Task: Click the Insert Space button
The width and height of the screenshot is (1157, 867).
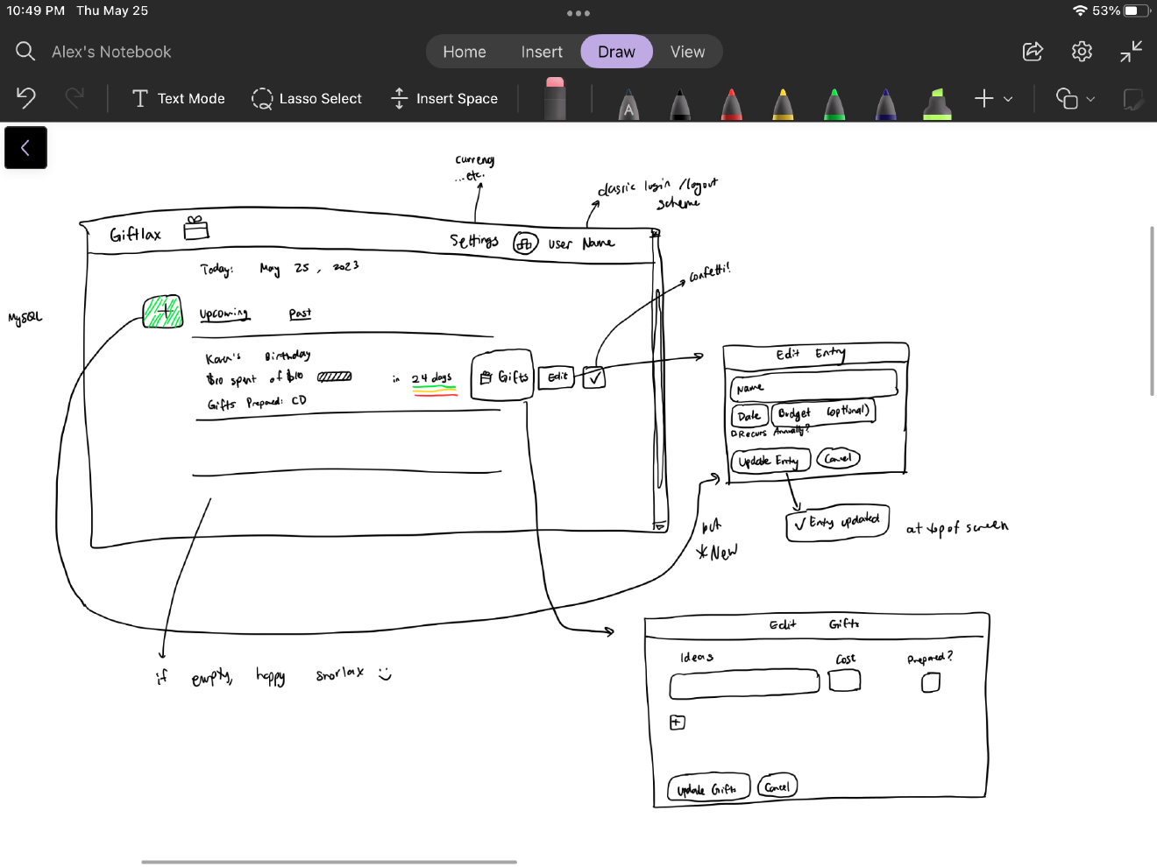Action: pos(444,98)
